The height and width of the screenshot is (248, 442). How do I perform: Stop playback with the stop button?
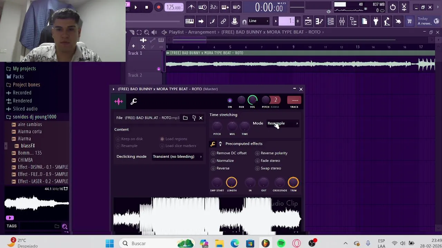[146, 7]
